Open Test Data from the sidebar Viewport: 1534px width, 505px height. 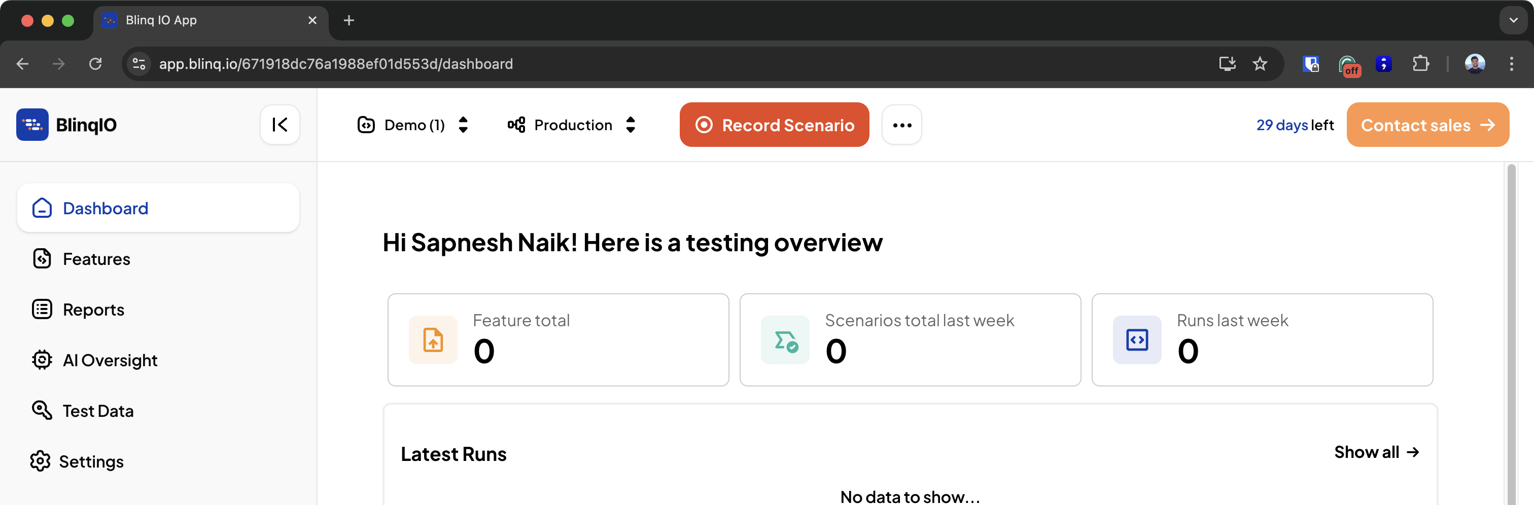pyautogui.click(x=98, y=411)
